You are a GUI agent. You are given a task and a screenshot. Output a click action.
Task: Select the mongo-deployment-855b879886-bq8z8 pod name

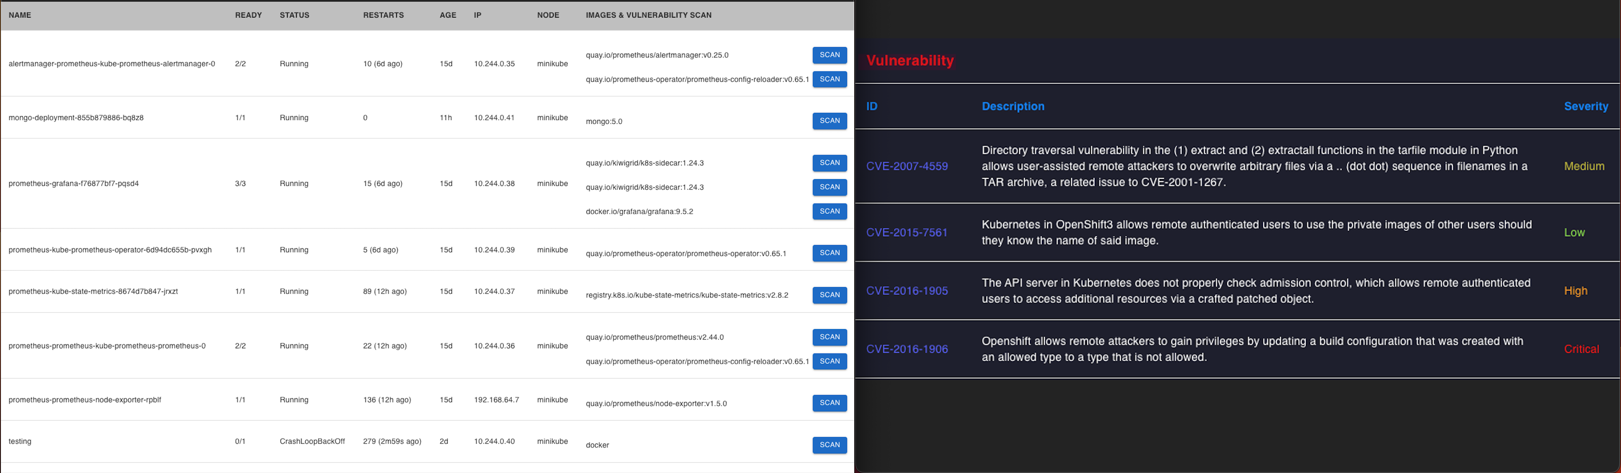tap(76, 118)
